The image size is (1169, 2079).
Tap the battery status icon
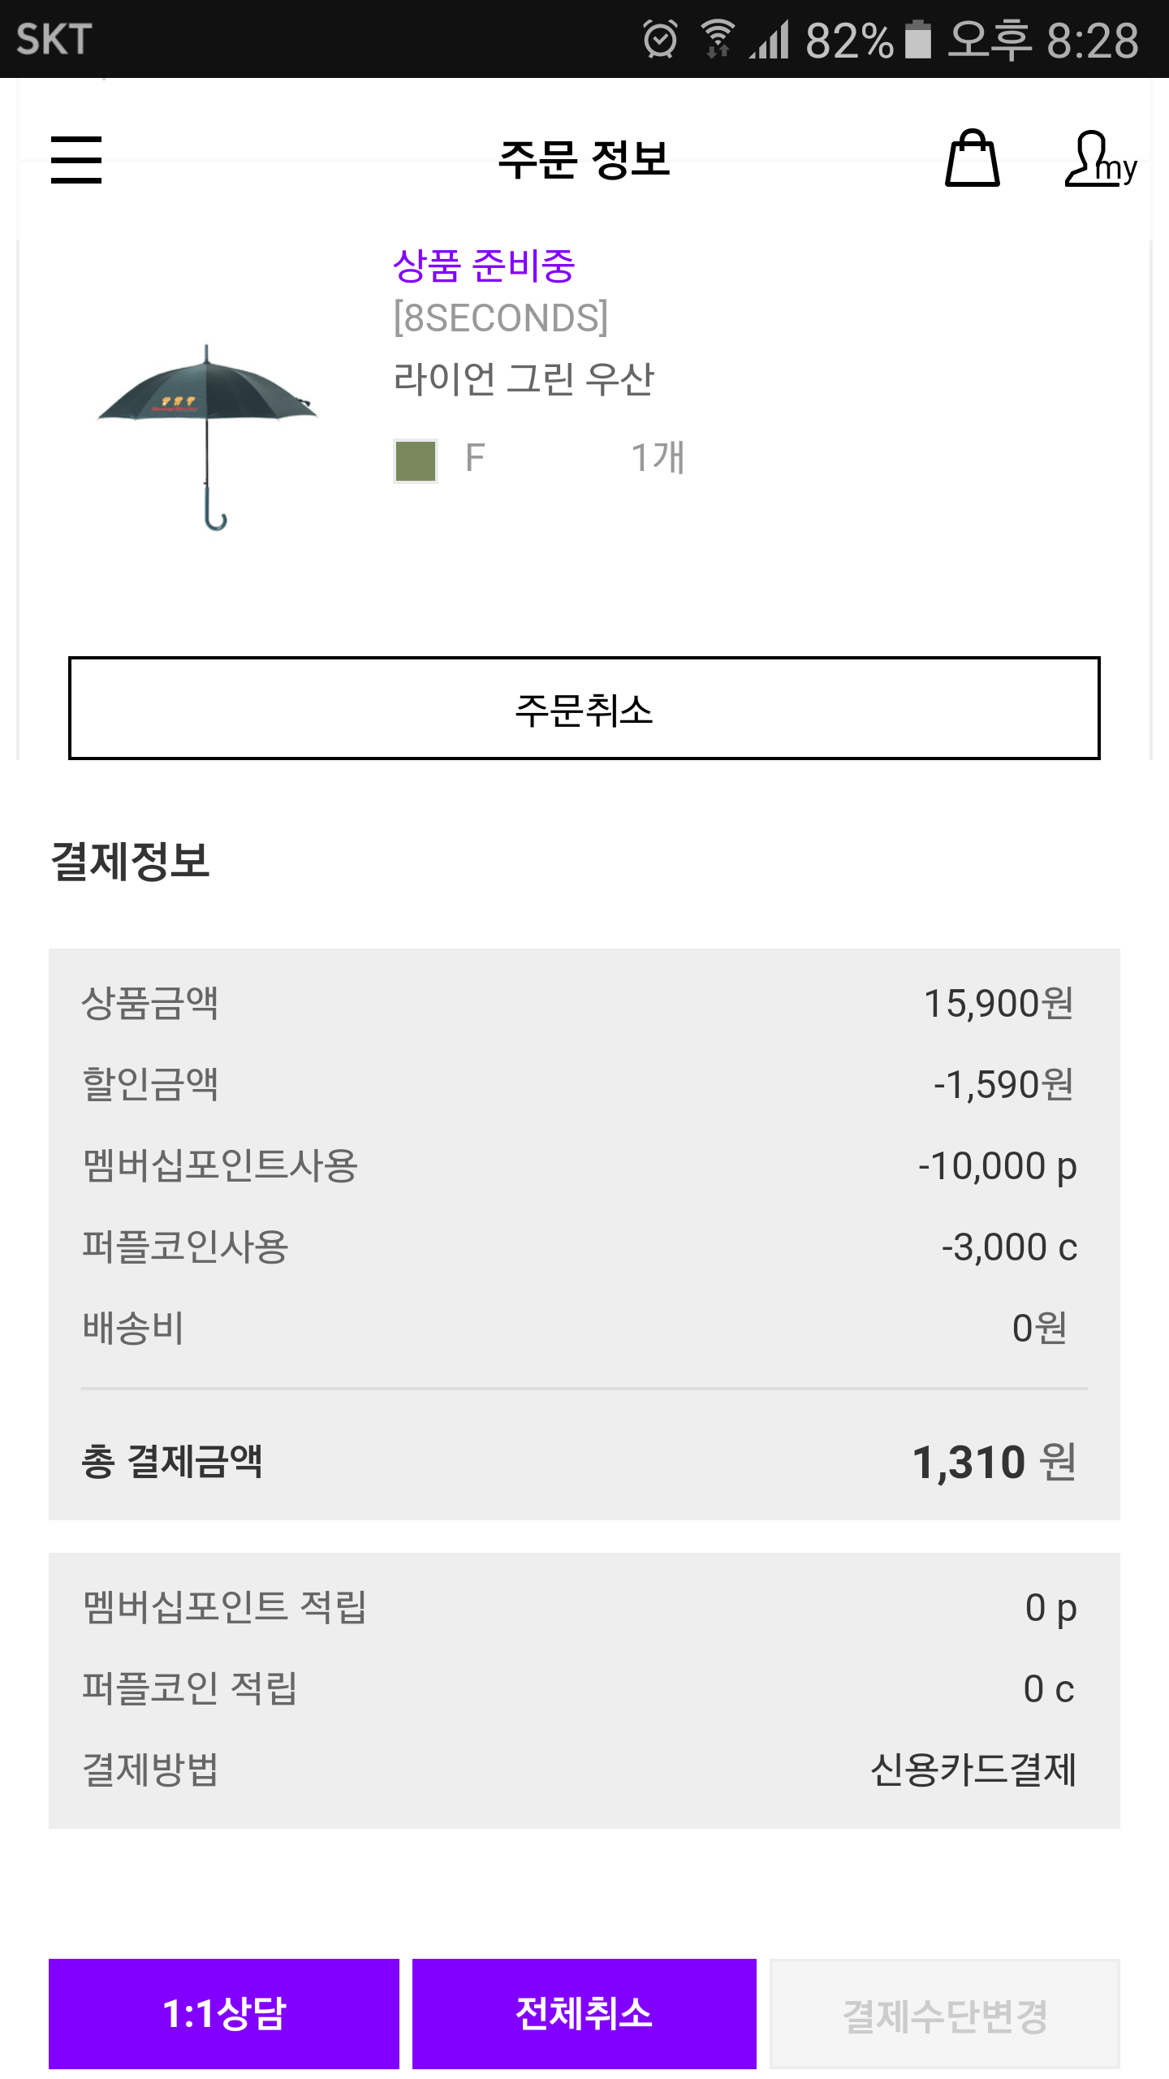click(917, 39)
